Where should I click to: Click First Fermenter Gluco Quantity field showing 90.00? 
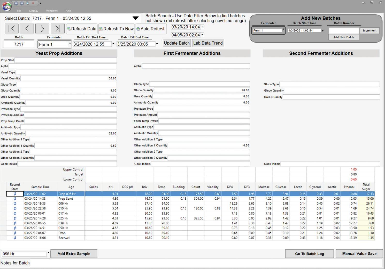point(202,90)
